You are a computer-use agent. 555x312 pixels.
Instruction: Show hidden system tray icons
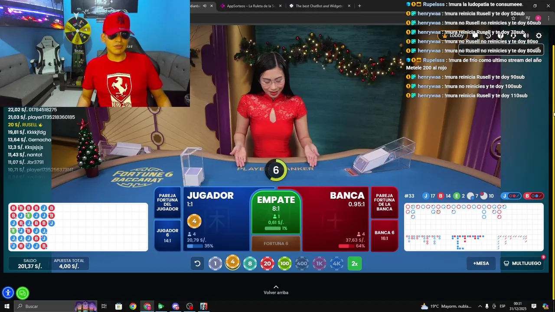(x=480, y=306)
